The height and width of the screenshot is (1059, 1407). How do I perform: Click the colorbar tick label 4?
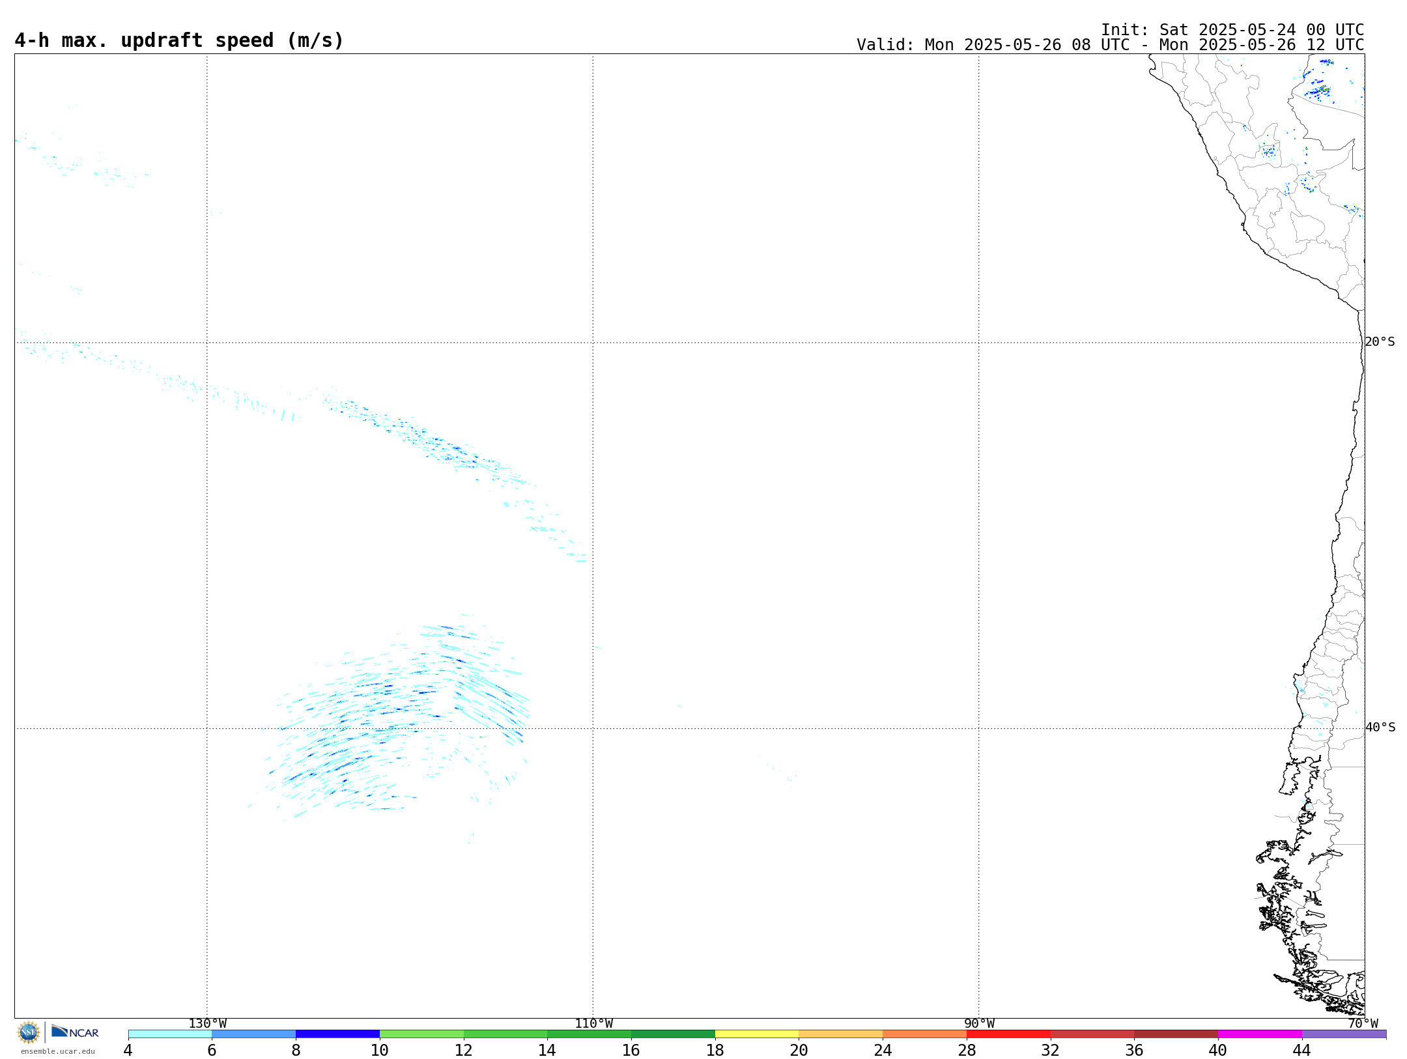pos(128,1051)
